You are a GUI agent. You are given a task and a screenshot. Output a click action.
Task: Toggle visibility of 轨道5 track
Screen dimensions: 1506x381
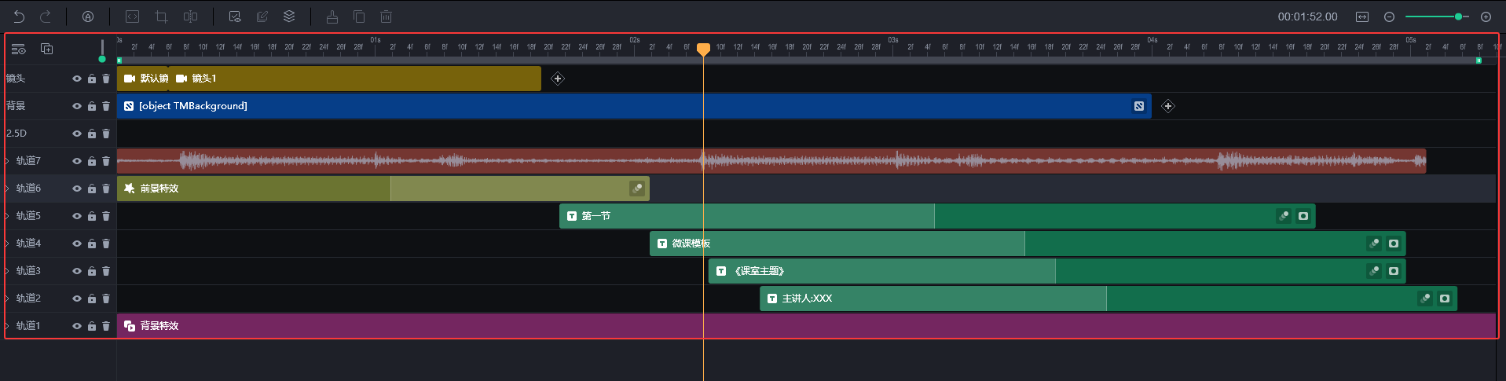click(x=77, y=216)
